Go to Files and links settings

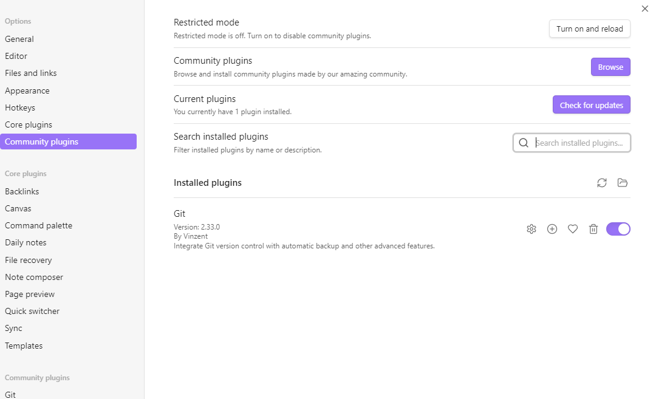click(x=31, y=73)
